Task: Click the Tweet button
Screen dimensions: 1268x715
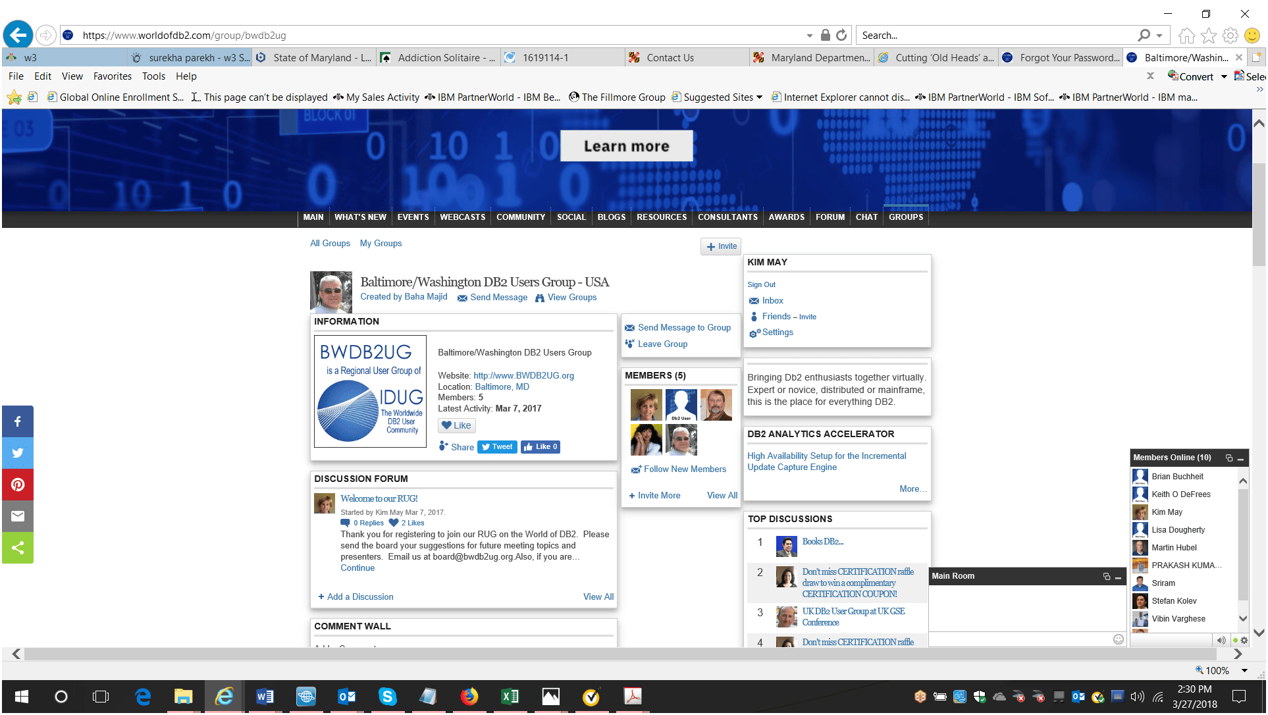Action: pyautogui.click(x=497, y=447)
